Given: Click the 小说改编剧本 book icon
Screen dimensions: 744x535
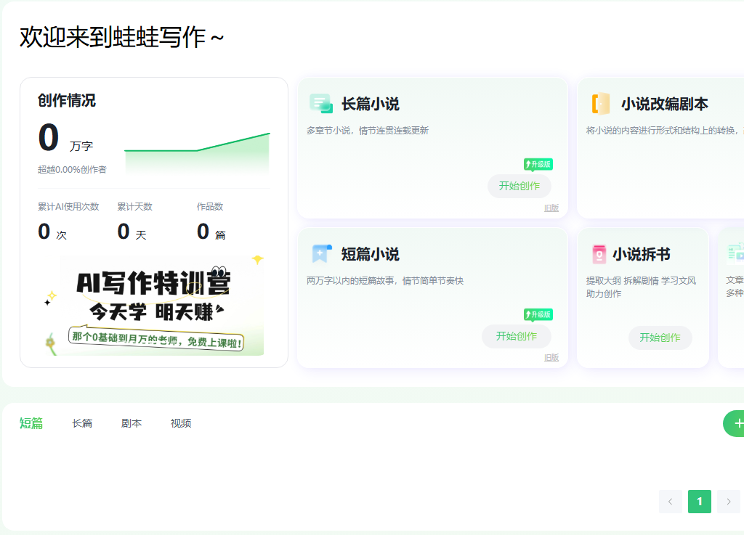Looking at the screenshot, I should [x=600, y=104].
